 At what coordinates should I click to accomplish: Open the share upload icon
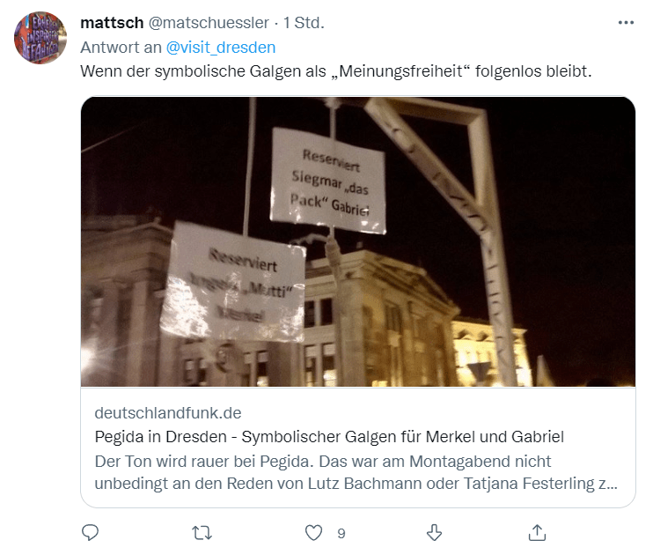coord(537,532)
